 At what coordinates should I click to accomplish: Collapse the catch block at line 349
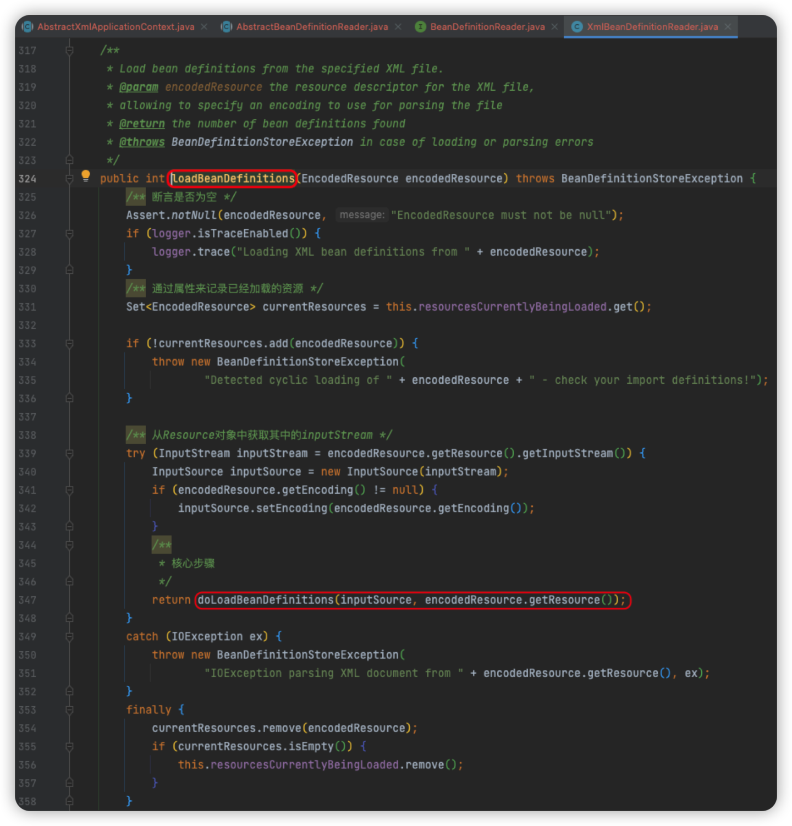pyautogui.click(x=69, y=637)
